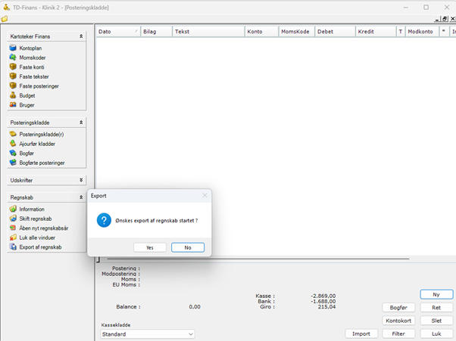Click the Tekst column header
Screen dimensions: 456x341
coord(208,32)
